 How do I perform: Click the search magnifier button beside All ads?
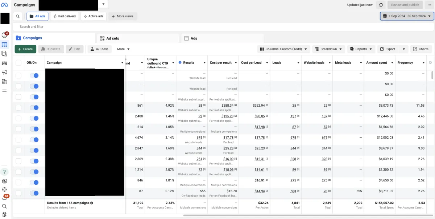18,16
